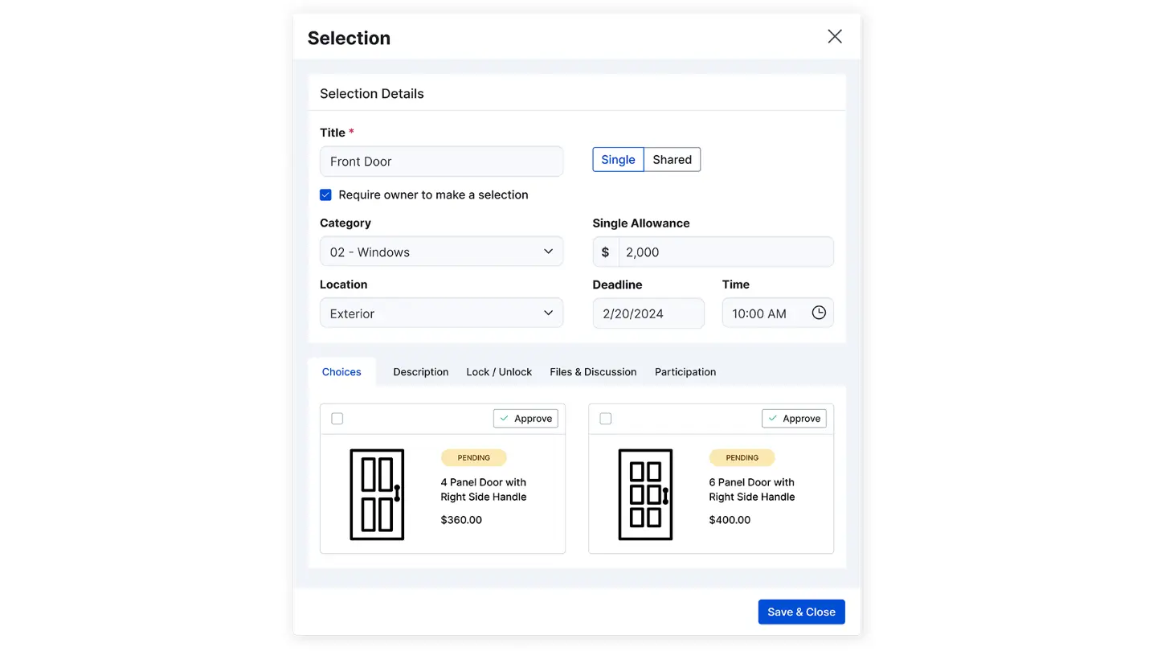Tick the checkbox on the 6 Panel Door card

click(x=606, y=419)
